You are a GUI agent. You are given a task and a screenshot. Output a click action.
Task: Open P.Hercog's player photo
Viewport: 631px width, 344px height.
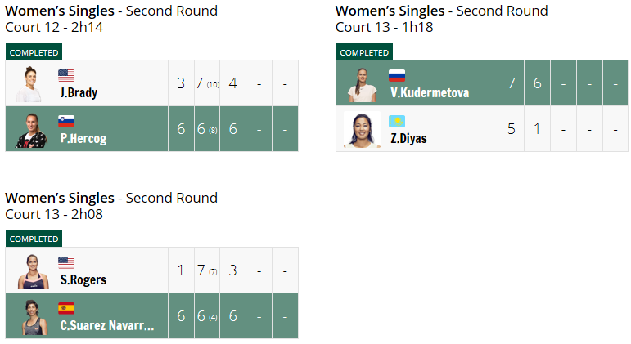31,130
